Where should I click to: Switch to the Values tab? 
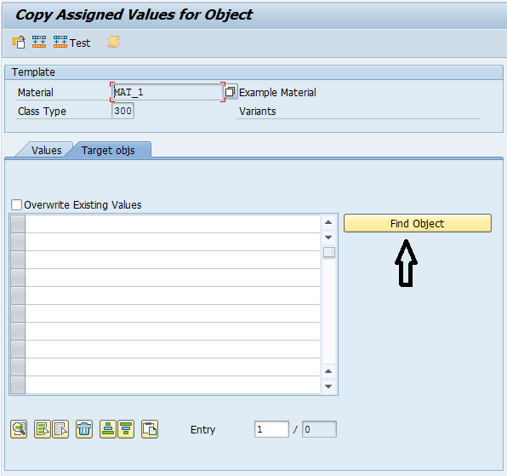[46, 150]
